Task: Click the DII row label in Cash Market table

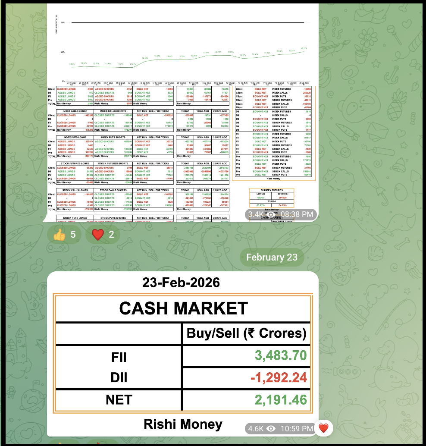Action: 119,377
